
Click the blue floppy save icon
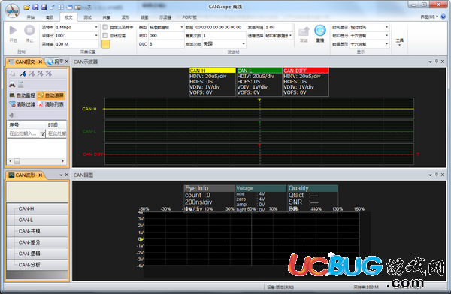[x=35, y=7]
